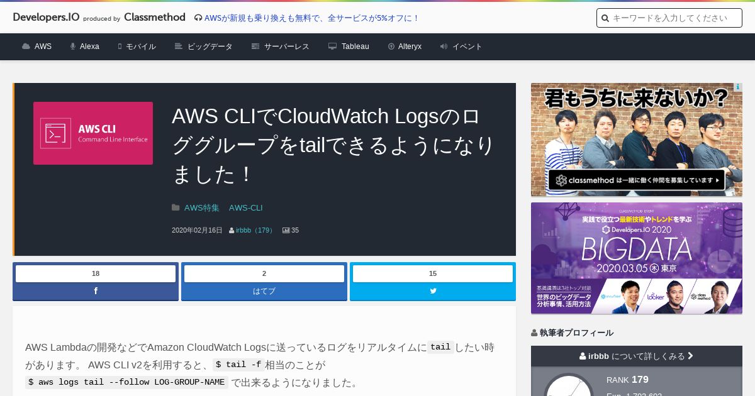Click the code '$ tail -f'
This screenshot has width=755, height=396.
tap(237, 365)
